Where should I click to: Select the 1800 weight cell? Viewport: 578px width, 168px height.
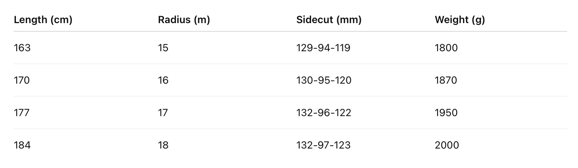pyautogui.click(x=446, y=48)
